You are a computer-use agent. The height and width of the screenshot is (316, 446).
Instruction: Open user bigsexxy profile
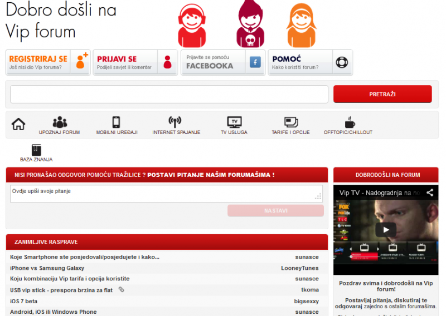[x=306, y=301]
